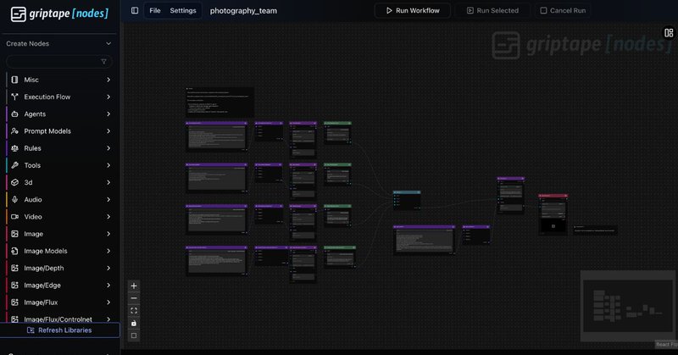
Task: Click Run Selected button
Action: click(x=492, y=10)
